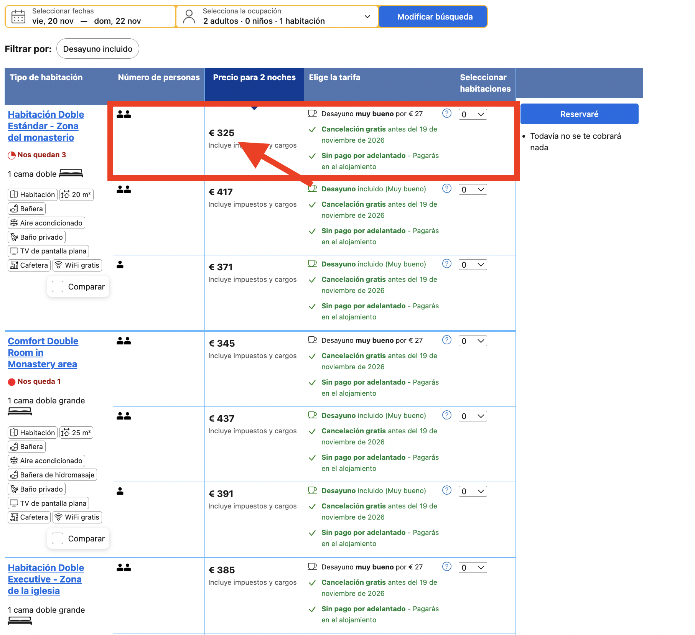Click the person icon in occupancy selector
This screenshot has height=635, width=695.
(x=189, y=17)
